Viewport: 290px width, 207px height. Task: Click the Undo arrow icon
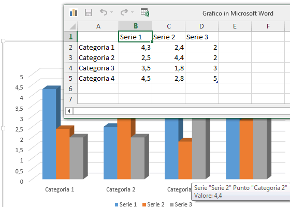coord(104,12)
